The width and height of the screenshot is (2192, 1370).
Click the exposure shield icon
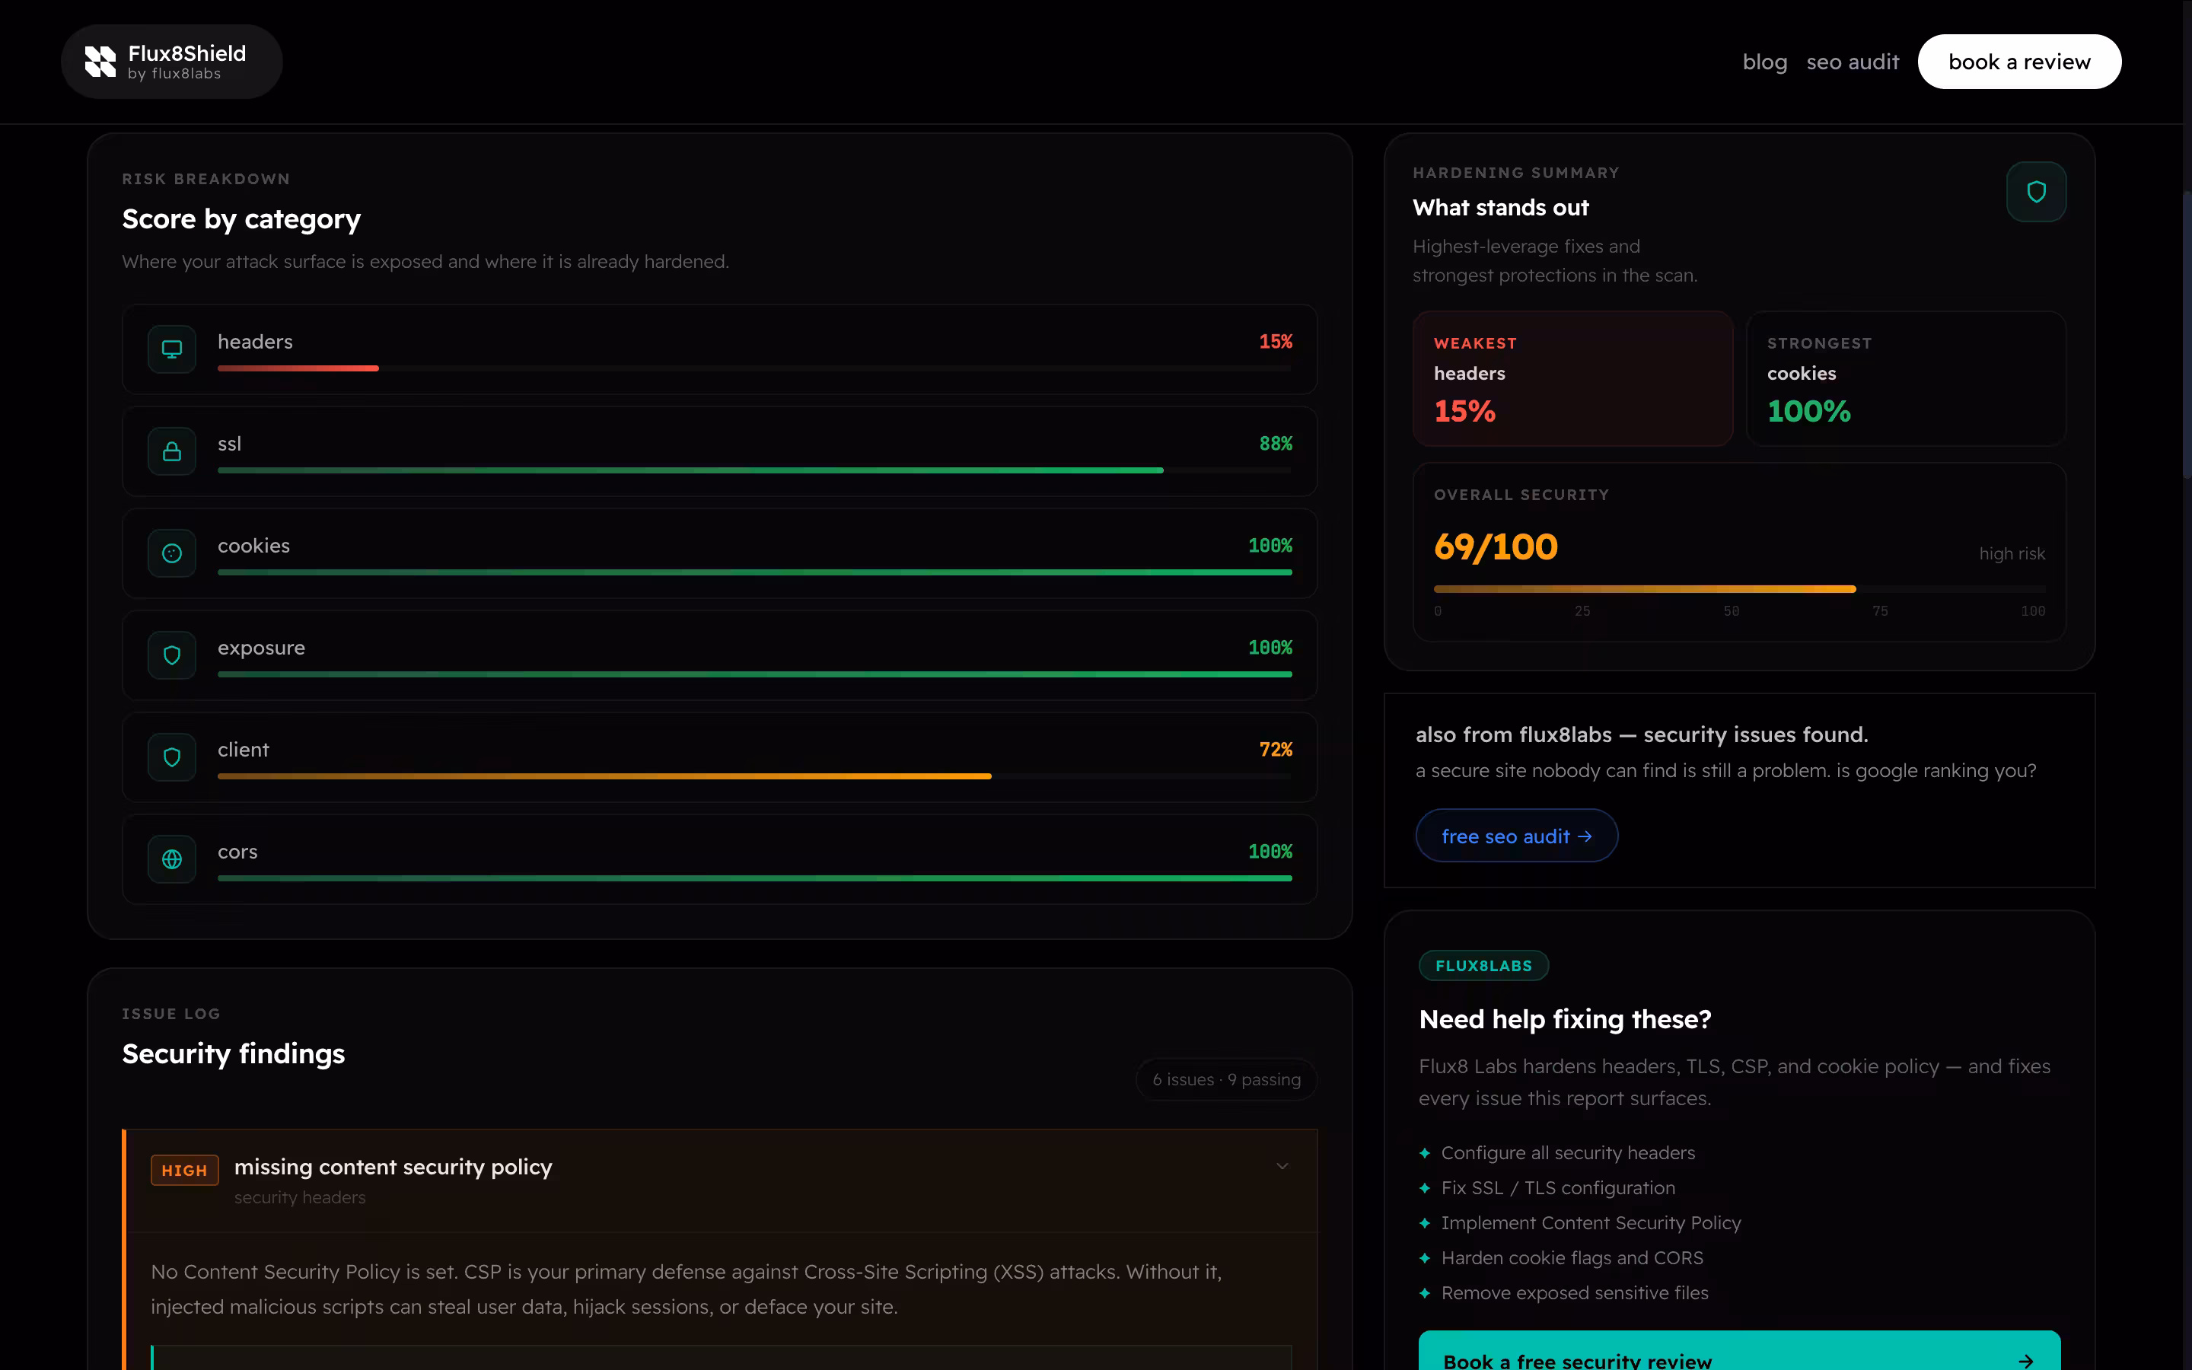click(172, 655)
